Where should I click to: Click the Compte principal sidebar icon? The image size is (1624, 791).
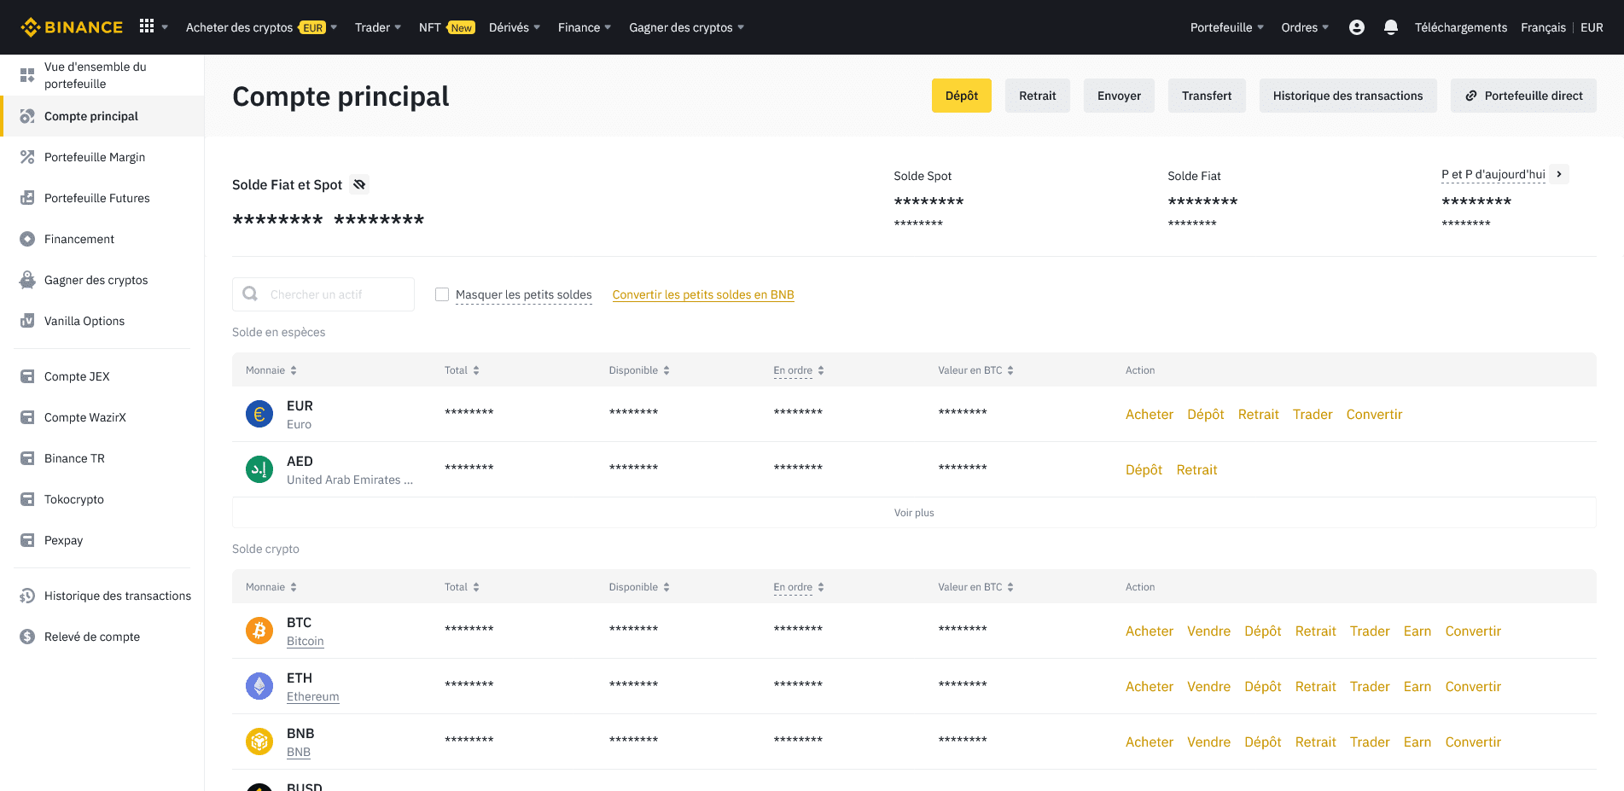pos(27,116)
